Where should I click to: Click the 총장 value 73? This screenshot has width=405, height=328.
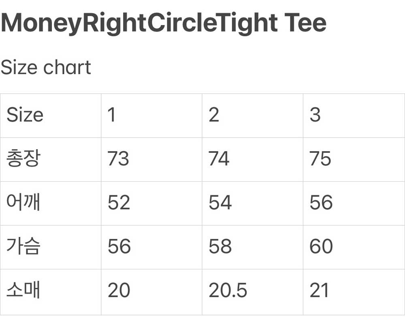click(118, 159)
